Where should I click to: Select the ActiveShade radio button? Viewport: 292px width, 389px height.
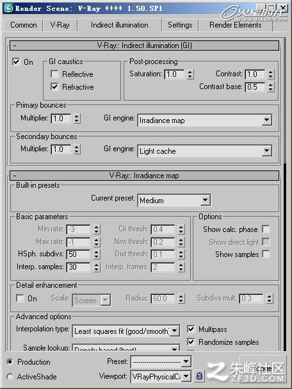tap(10, 376)
